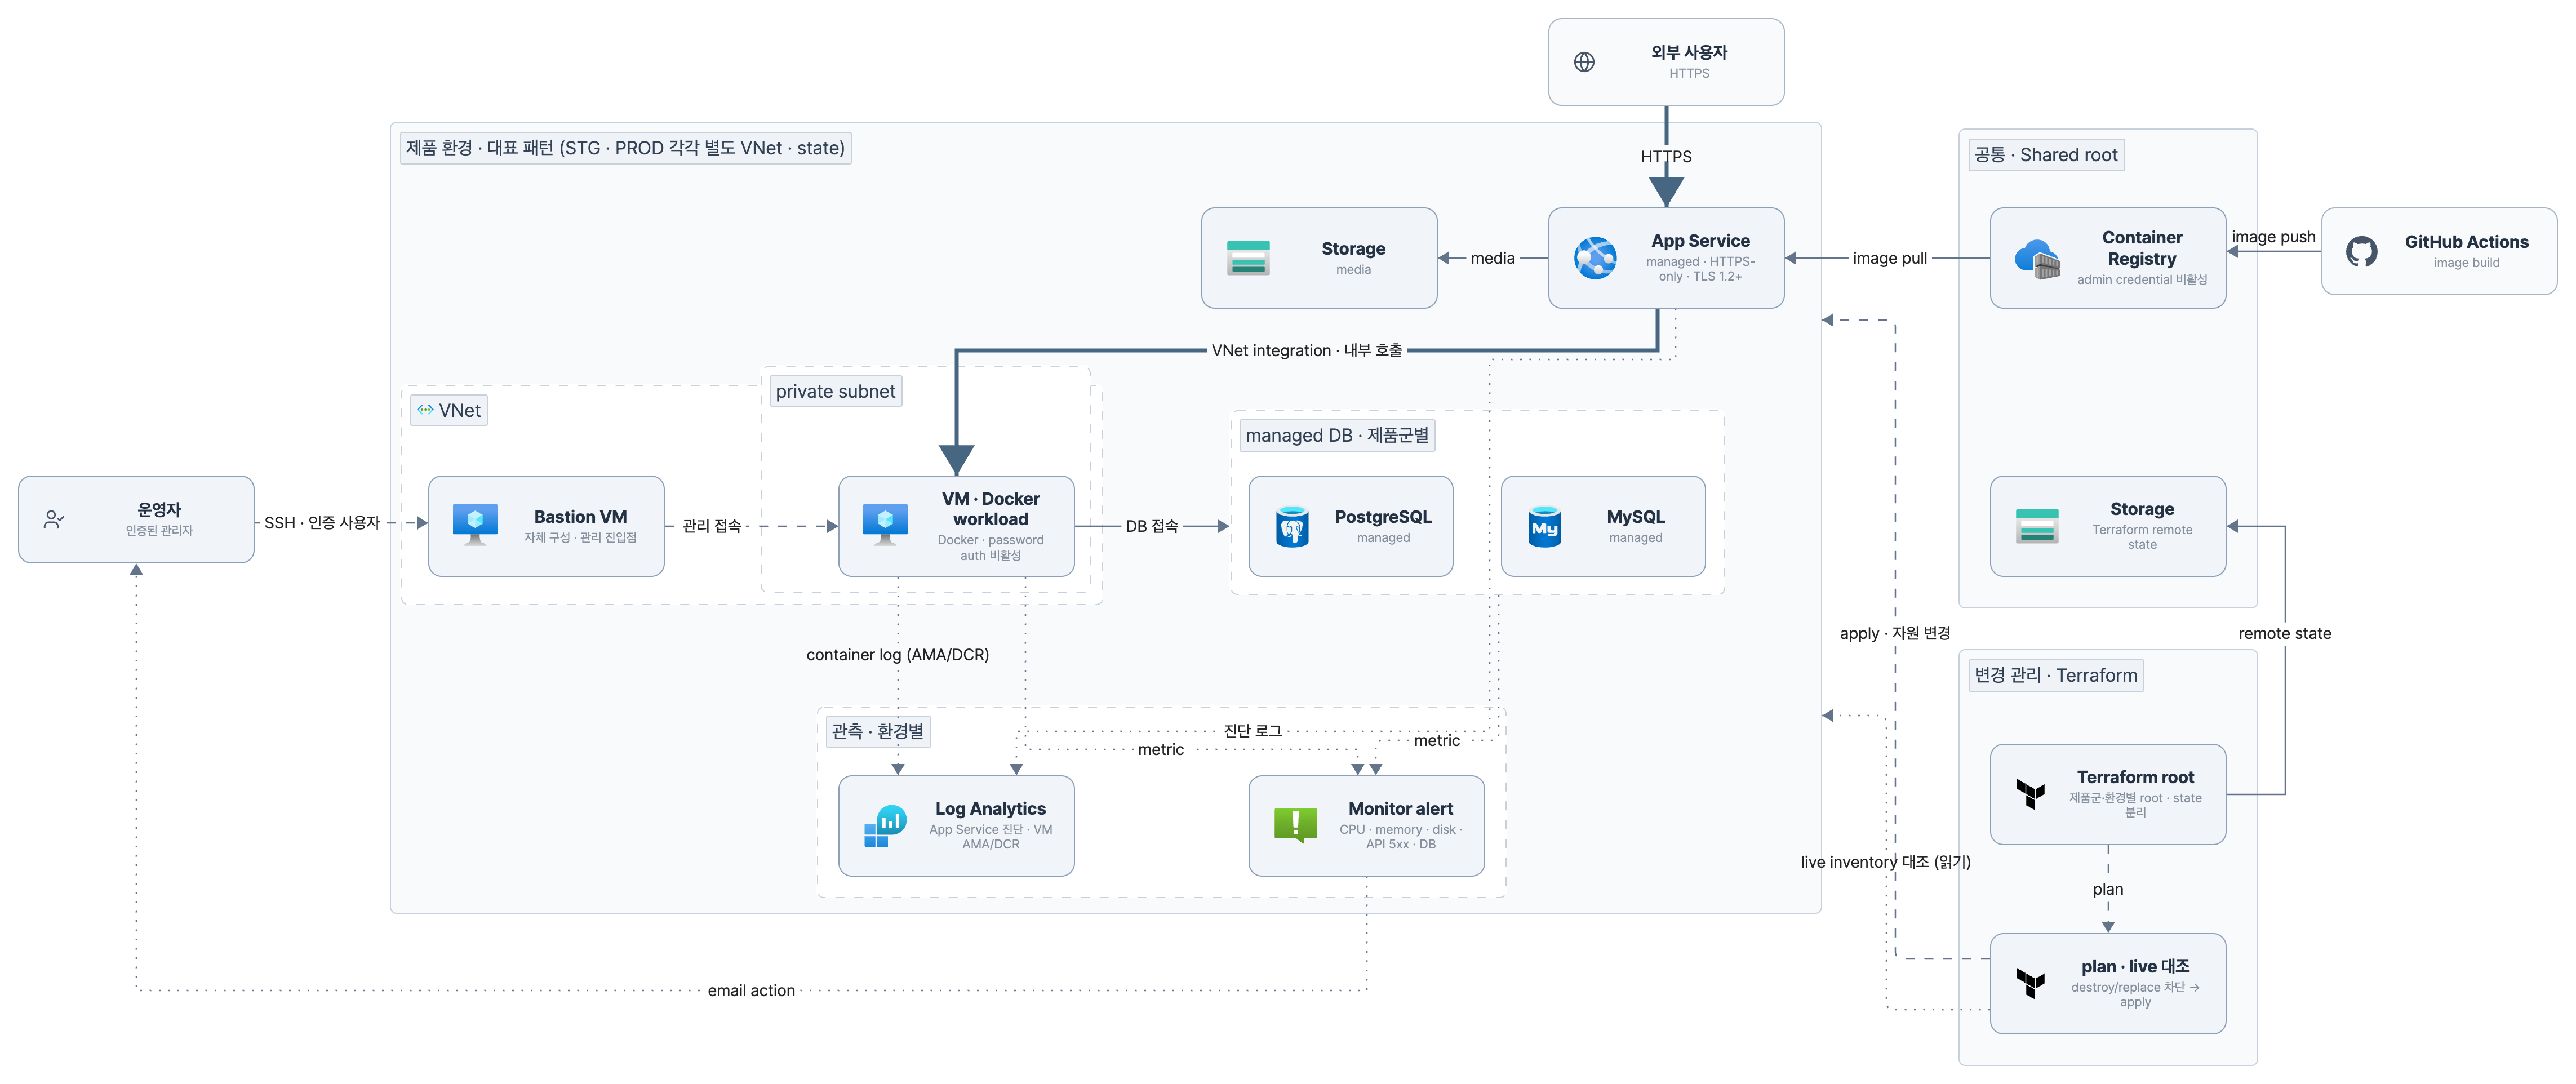
Task: Click the remote state edge label
Action: point(2284,634)
